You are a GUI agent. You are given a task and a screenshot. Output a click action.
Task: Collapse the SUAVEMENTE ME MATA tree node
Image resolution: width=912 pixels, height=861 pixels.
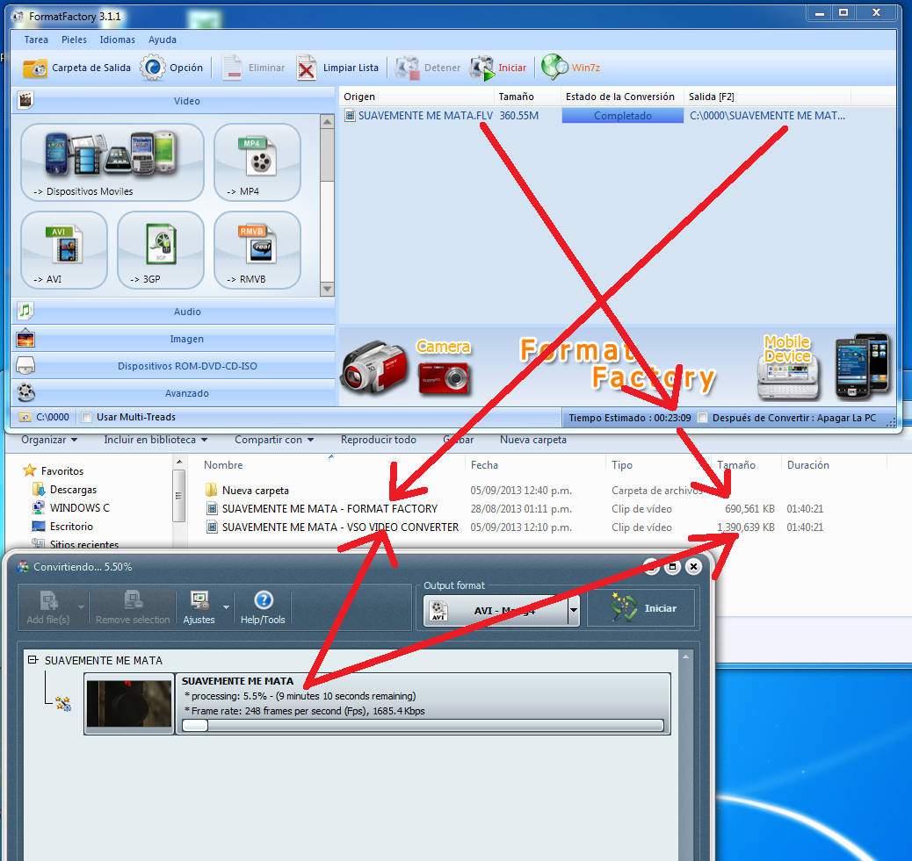click(x=33, y=660)
